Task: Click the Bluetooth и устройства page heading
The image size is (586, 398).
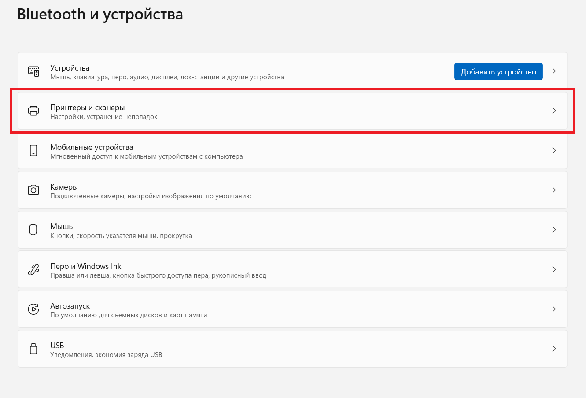Action: point(100,14)
